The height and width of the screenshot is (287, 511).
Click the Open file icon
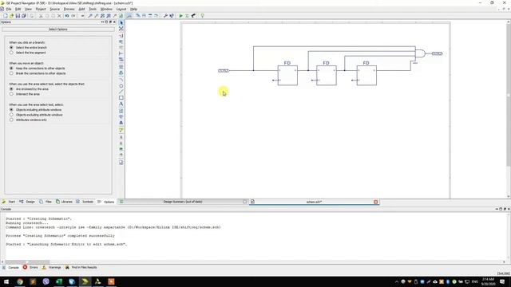(11, 16)
